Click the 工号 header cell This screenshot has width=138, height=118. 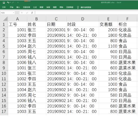tap(17, 24)
